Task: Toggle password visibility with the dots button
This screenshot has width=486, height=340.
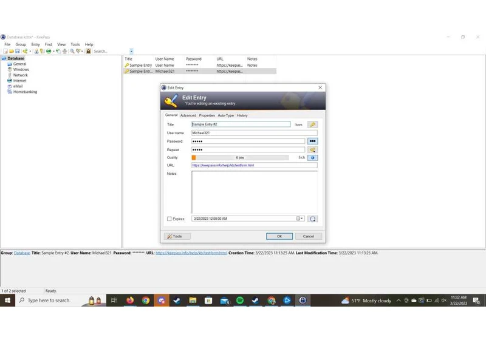Action: pos(312,141)
